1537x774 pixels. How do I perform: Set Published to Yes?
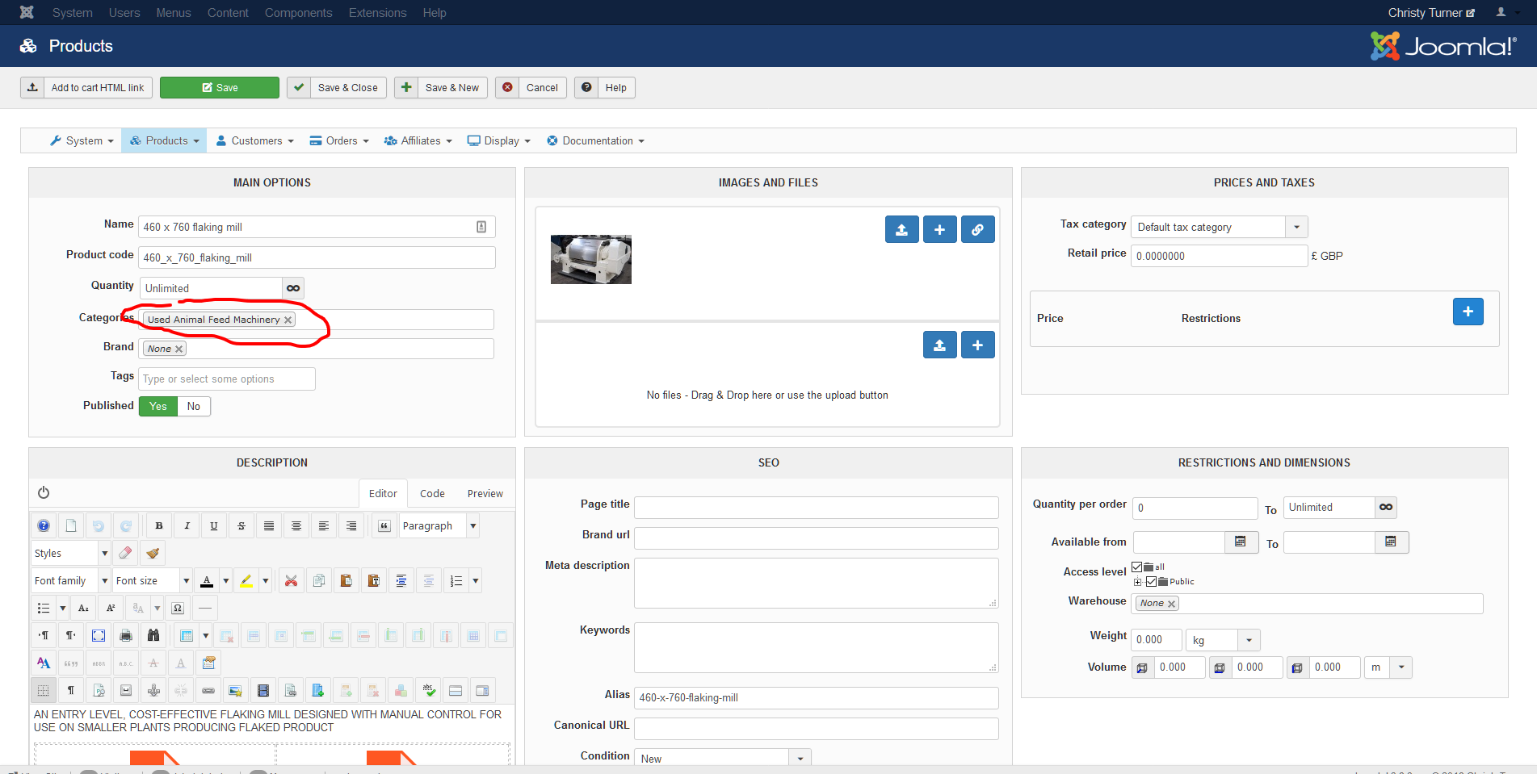158,406
